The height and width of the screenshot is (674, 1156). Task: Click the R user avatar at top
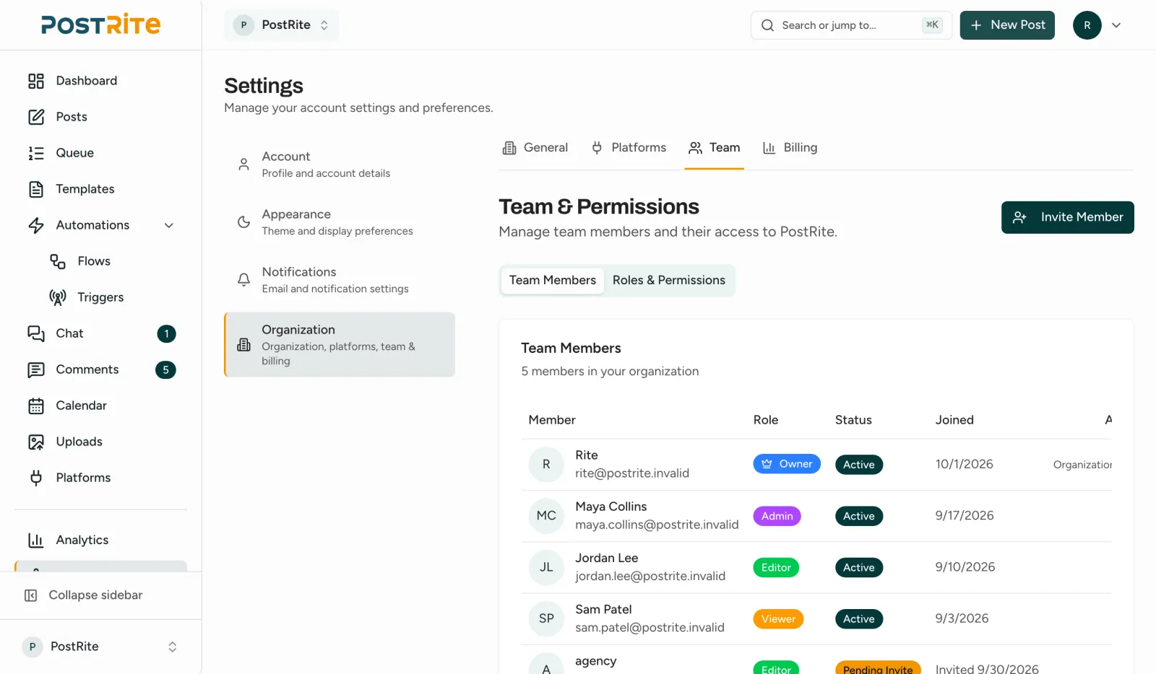[x=1087, y=25]
